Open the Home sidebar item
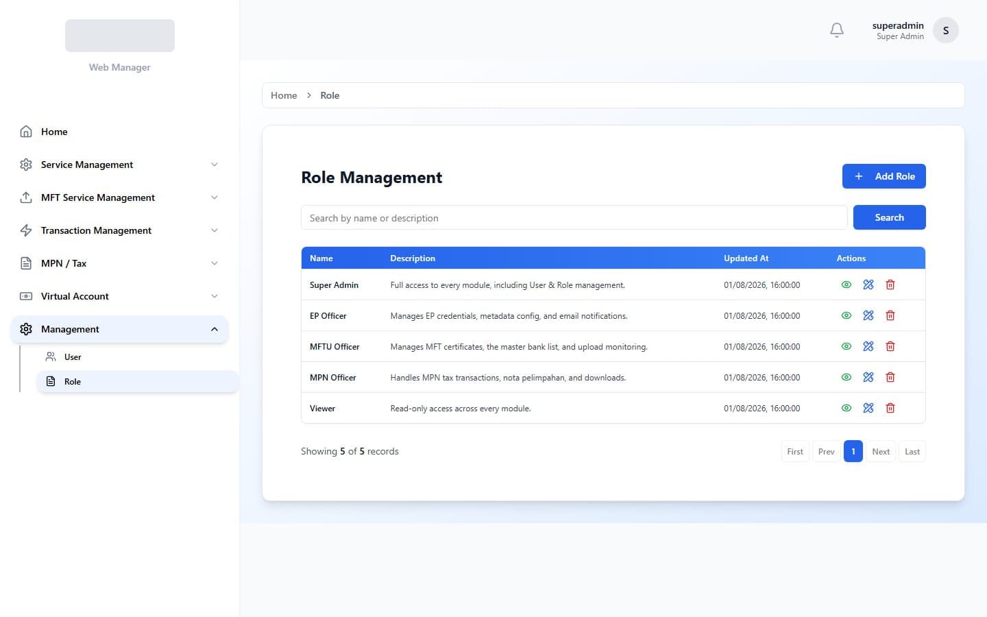This screenshot has width=987, height=617. 119,132
